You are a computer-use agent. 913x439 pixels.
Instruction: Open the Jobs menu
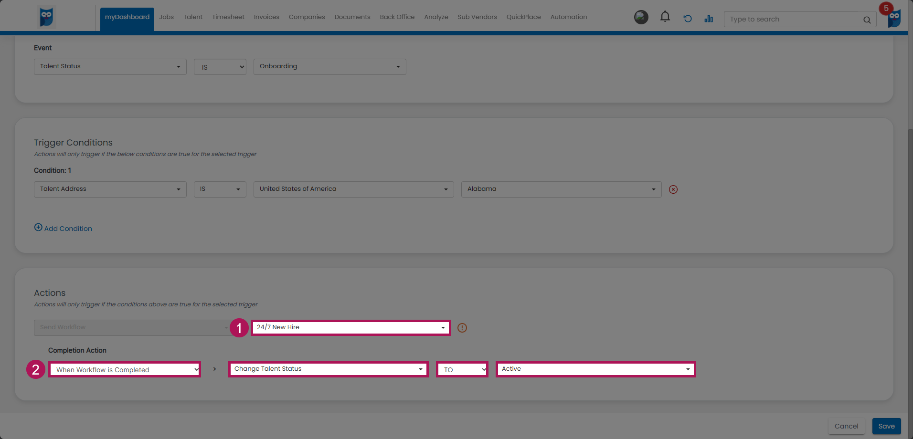166,17
